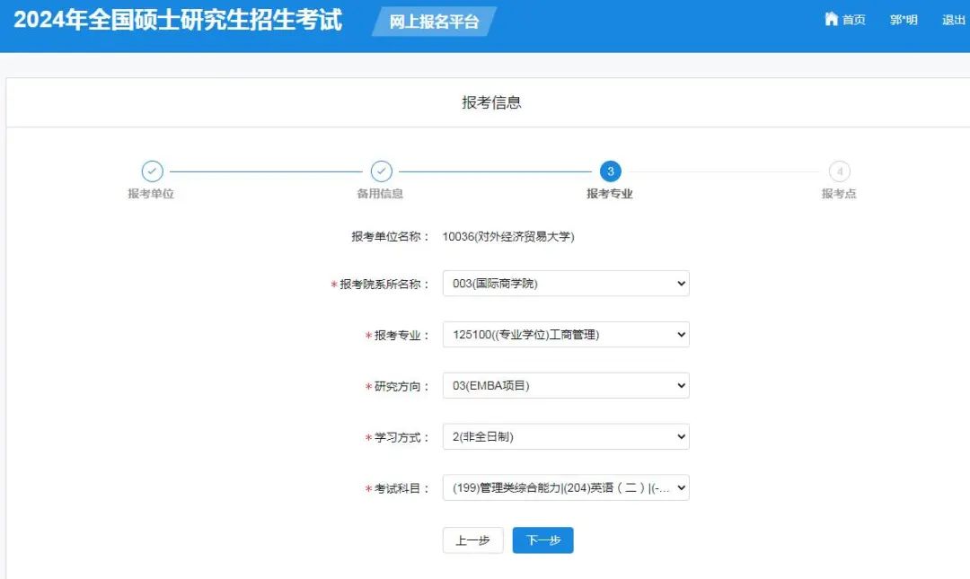Open the 考试科目 dropdown showing (199)管理类综合能力
Image resolution: width=970 pixels, height=579 pixels.
point(566,487)
